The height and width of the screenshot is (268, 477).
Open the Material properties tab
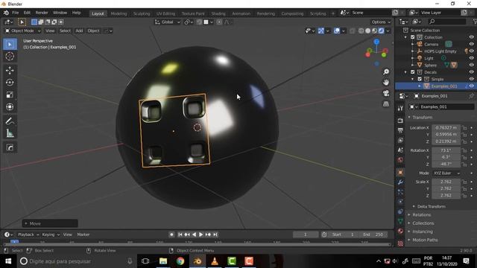[400, 231]
